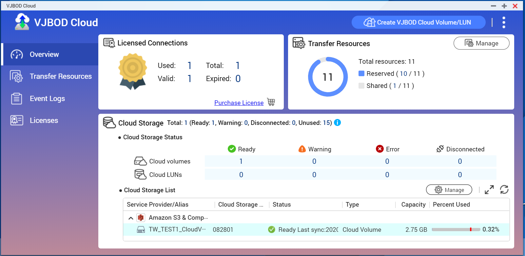525x256 pixels.
Task: Click the green Ready status icon
Action: point(232,149)
